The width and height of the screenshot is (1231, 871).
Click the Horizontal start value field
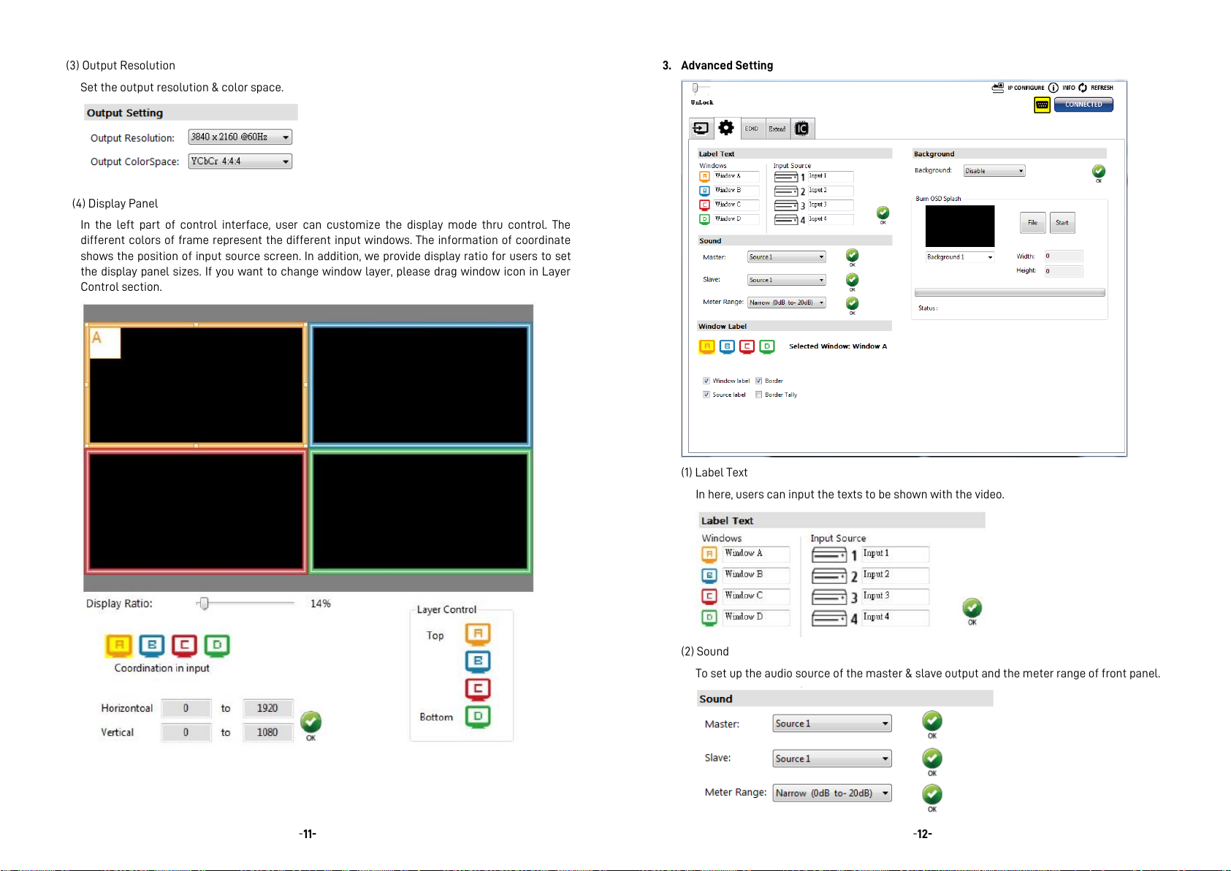[186, 708]
